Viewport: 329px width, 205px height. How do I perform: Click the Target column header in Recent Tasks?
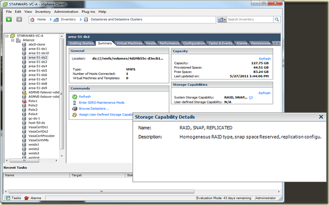click(97, 175)
